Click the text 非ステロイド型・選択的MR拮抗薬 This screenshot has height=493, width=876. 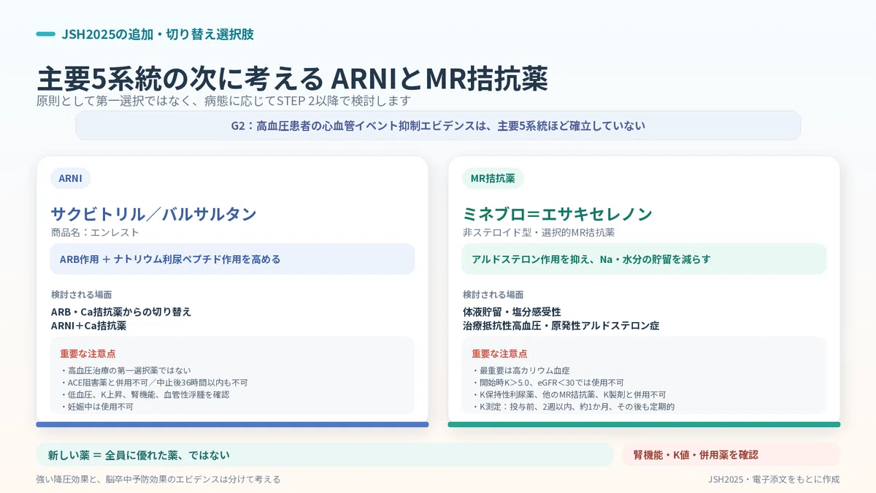point(539,232)
